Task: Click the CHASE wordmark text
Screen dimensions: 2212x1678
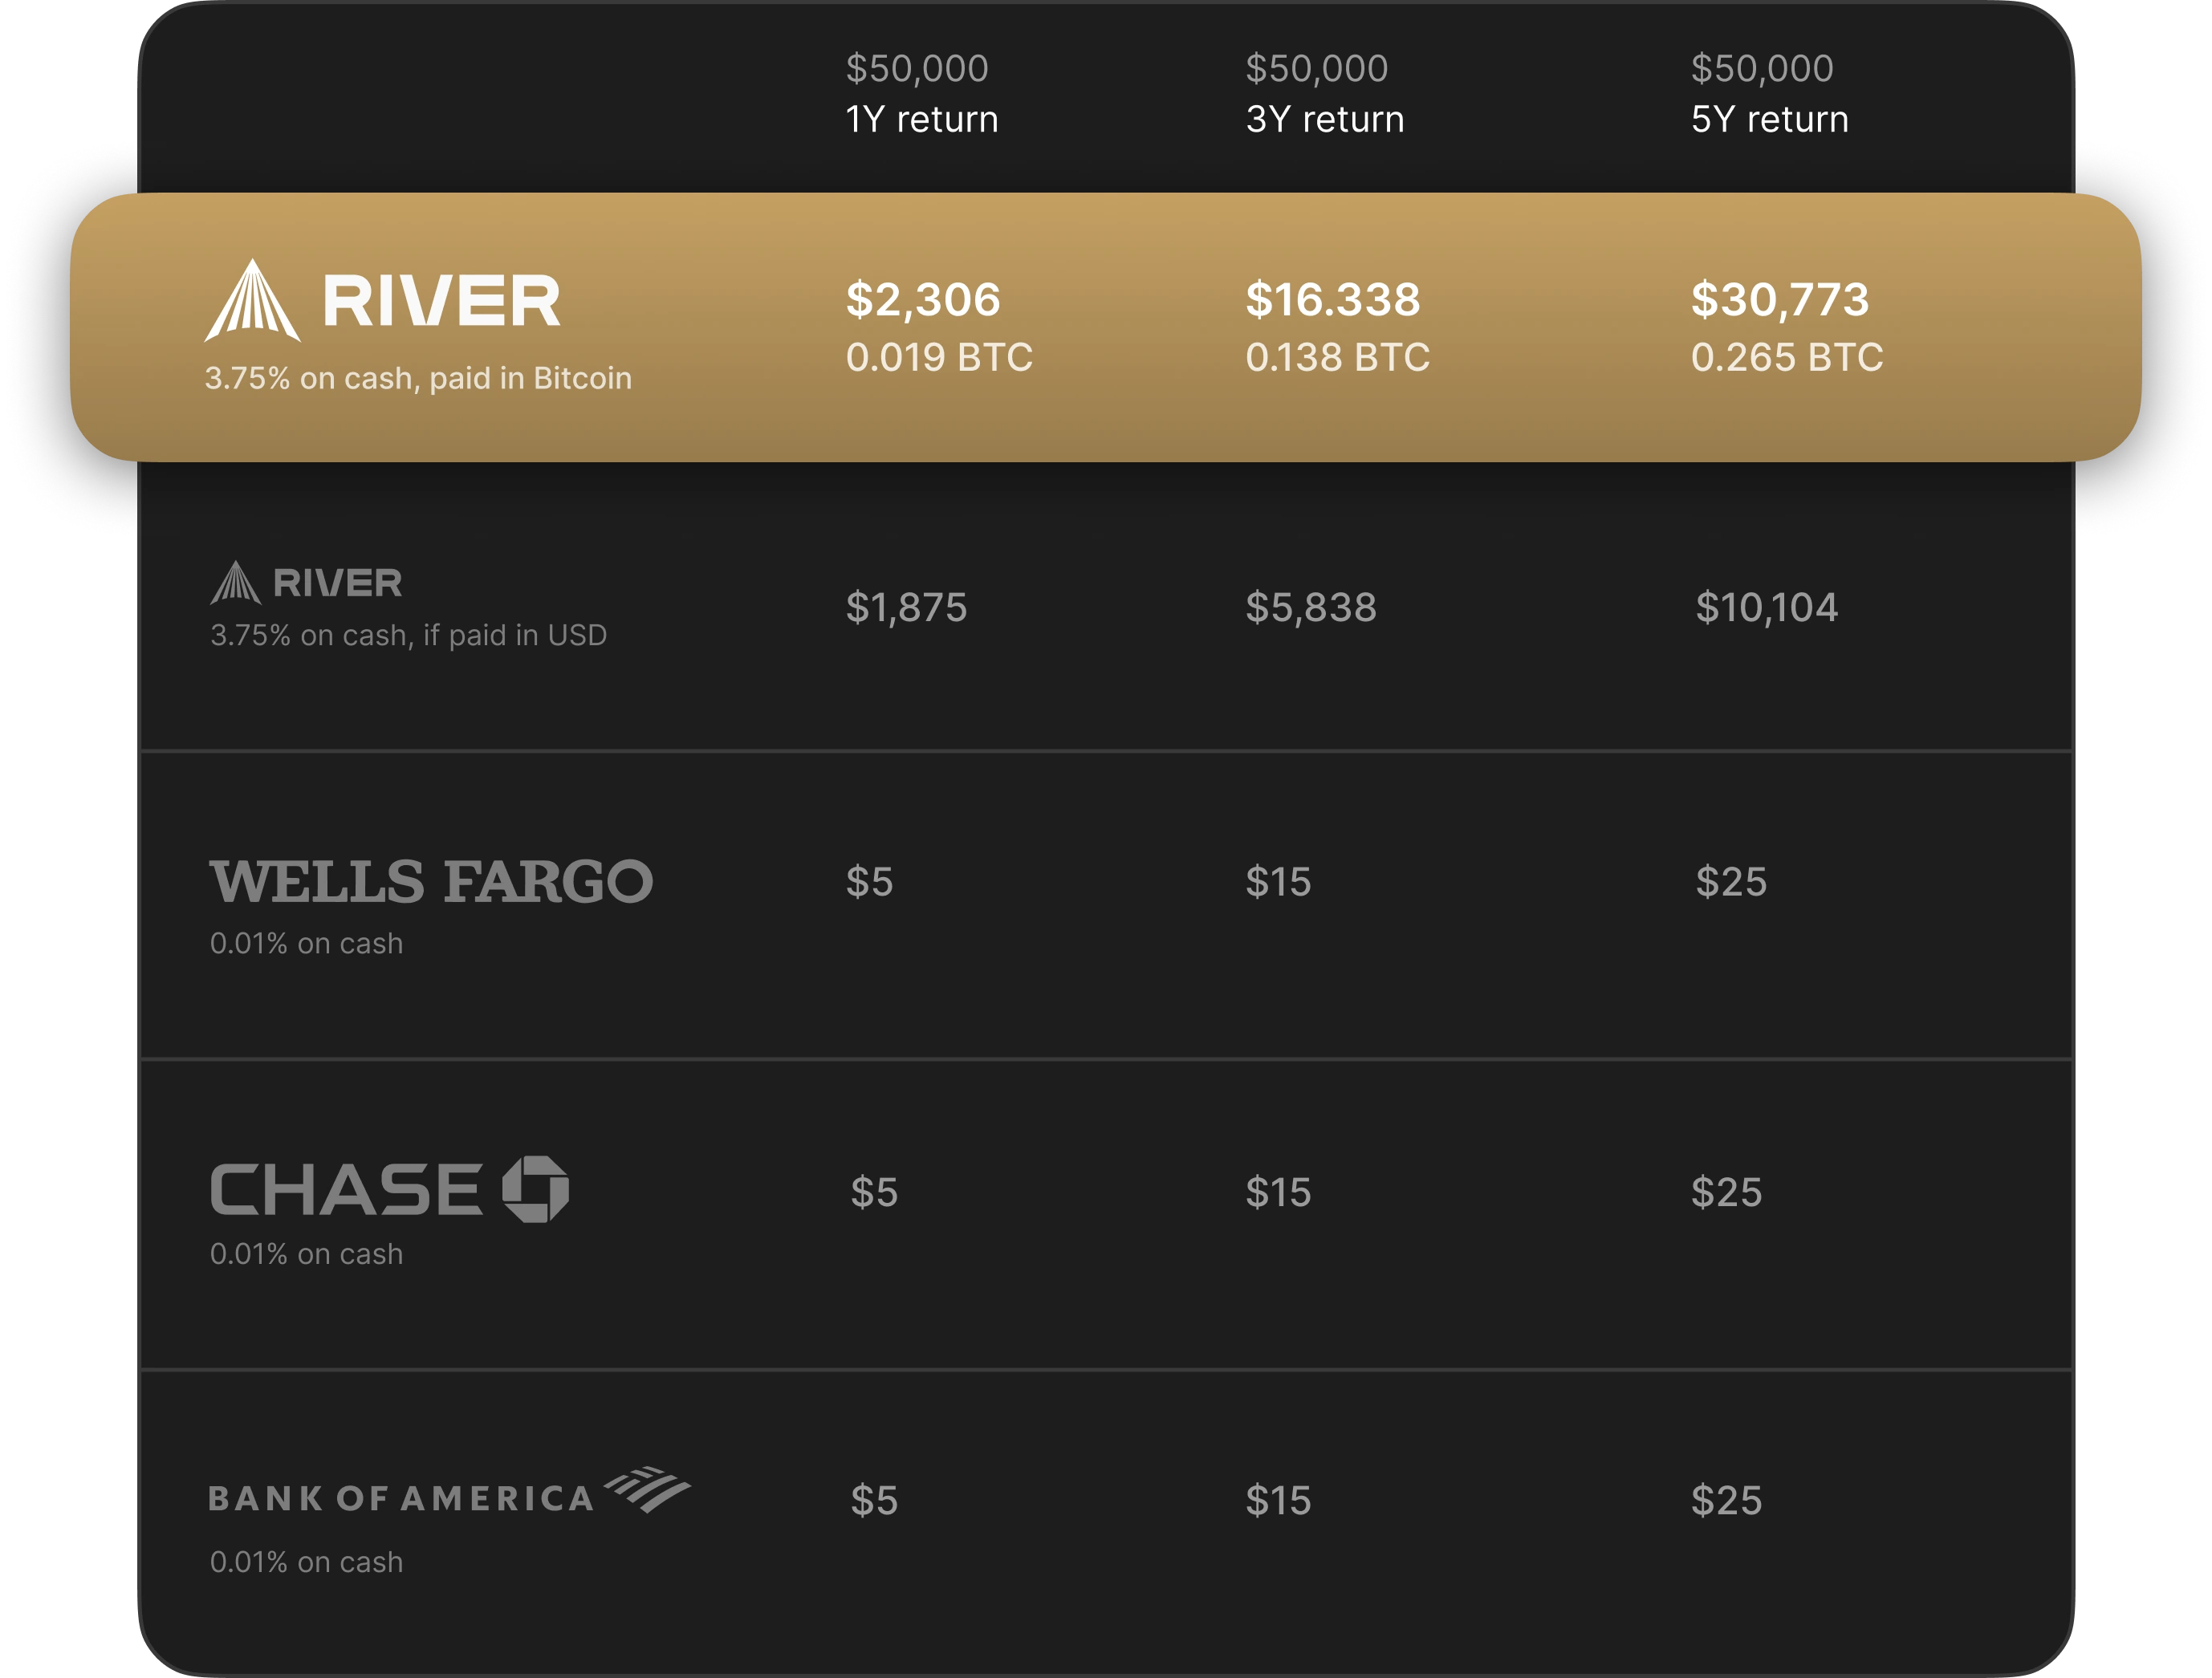Action: tap(346, 1190)
